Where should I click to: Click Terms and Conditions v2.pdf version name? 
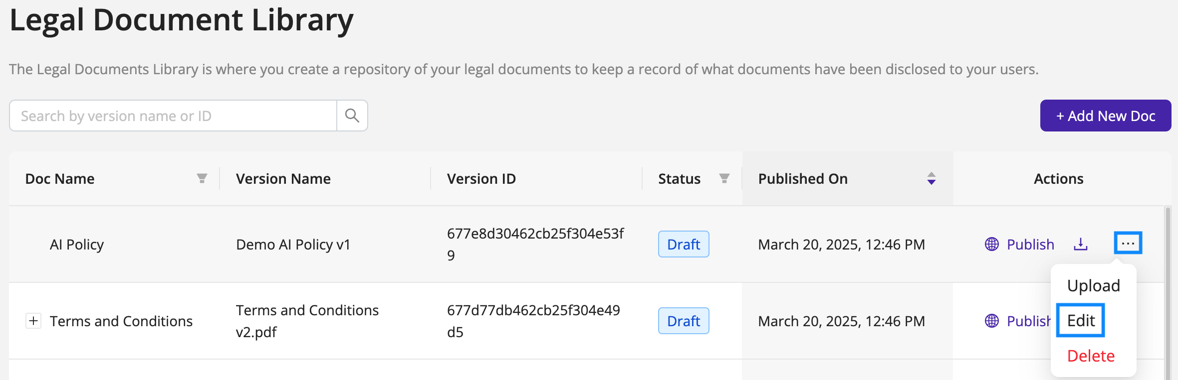coord(307,321)
